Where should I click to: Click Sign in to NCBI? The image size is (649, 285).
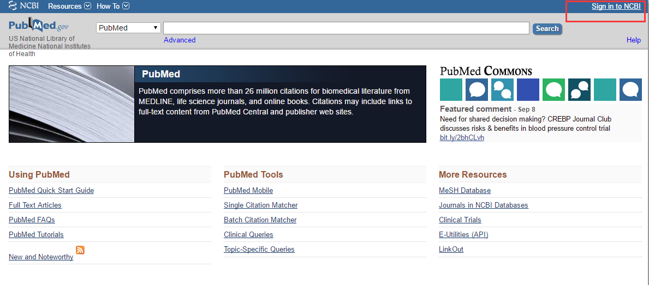(616, 7)
